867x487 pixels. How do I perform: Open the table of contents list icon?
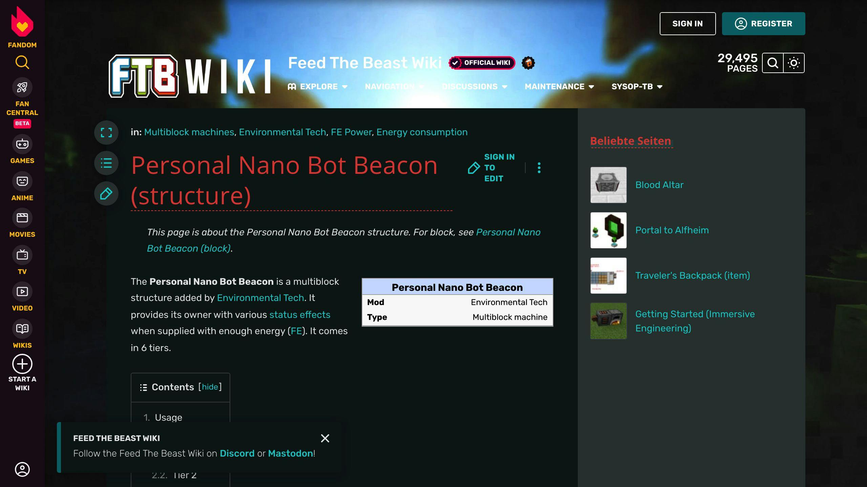(x=106, y=163)
